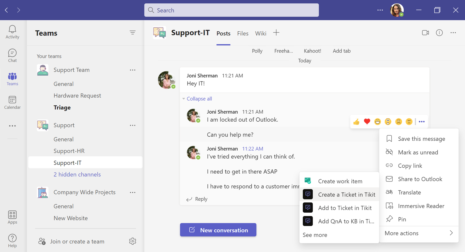Open profile picture account menu
The image size is (465, 252).
pyautogui.click(x=397, y=10)
